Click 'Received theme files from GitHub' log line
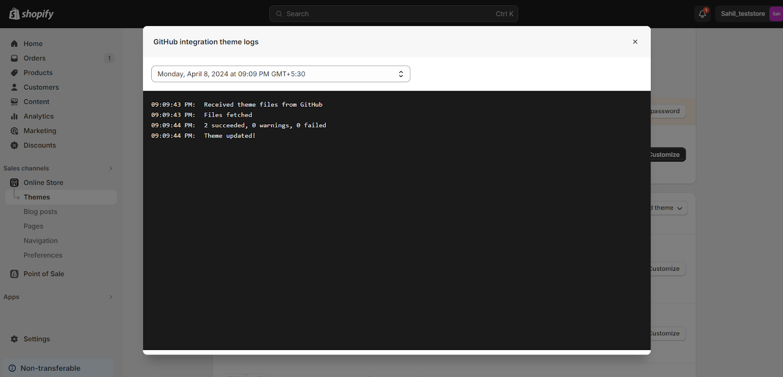This screenshot has height=377, width=783. click(263, 105)
